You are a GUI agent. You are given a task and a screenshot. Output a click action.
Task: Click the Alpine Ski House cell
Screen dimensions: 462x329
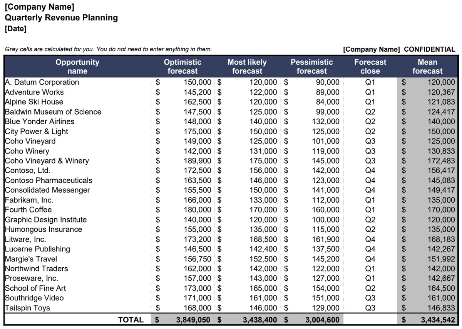(34, 102)
